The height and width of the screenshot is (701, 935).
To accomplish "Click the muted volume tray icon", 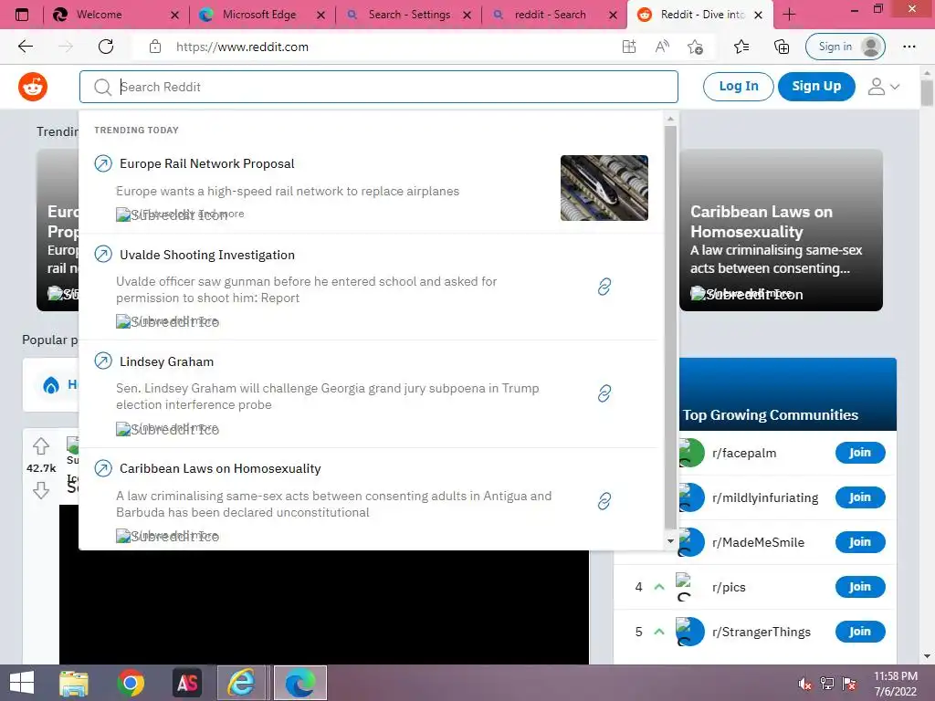I will (804, 684).
